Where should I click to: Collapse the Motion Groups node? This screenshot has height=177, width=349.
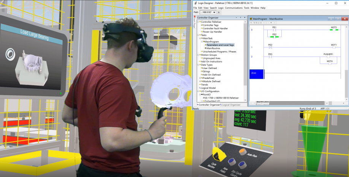198,55
